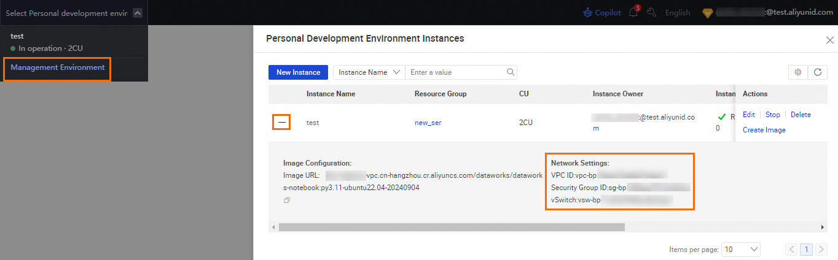Click the search magnifier icon
Viewport: 838px width, 260px height.
pyautogui.click(x=510, y=72)
